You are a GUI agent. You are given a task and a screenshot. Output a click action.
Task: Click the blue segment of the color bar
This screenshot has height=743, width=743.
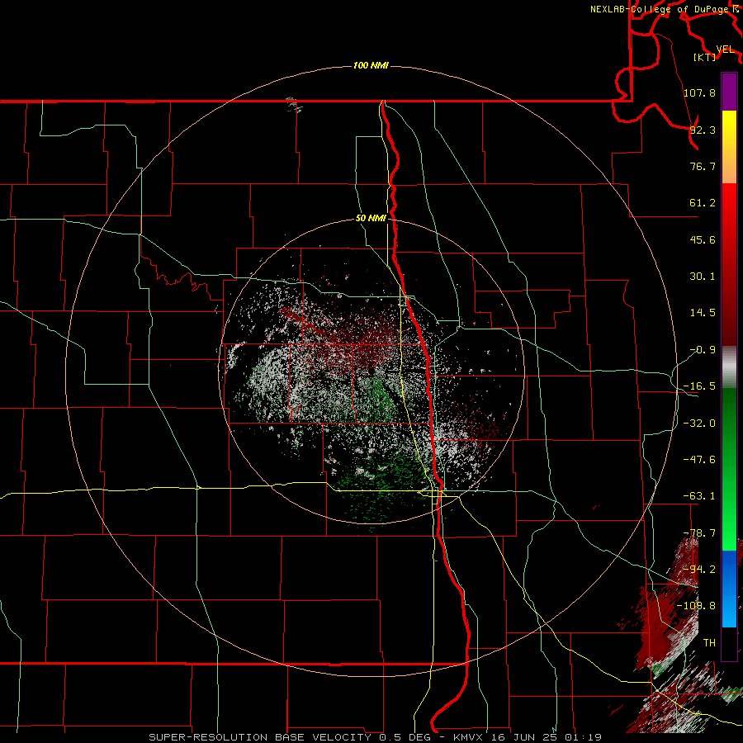tap(729, 589)
